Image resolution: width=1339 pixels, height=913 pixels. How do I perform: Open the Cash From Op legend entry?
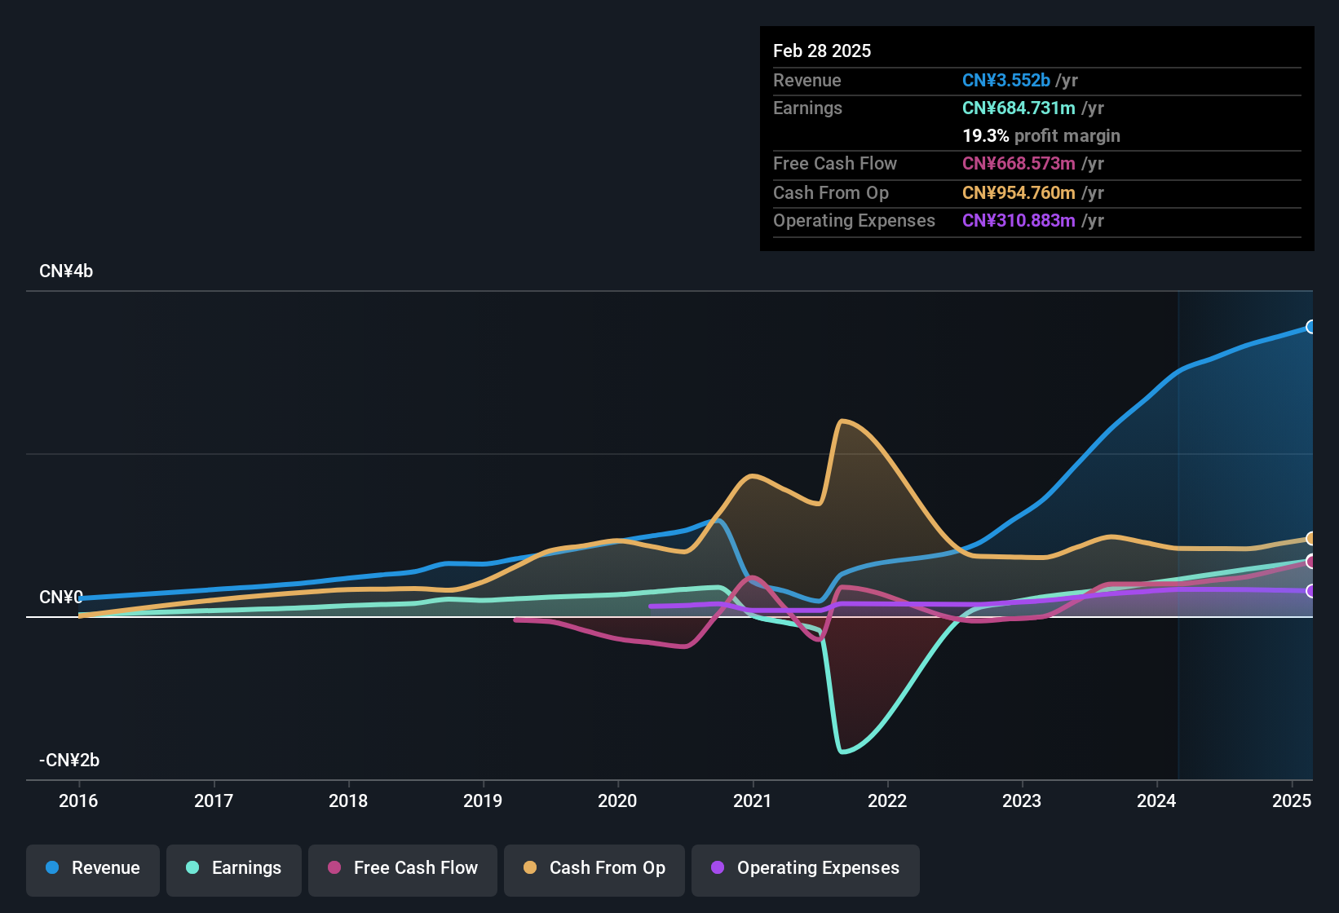[x=594, y=868]
